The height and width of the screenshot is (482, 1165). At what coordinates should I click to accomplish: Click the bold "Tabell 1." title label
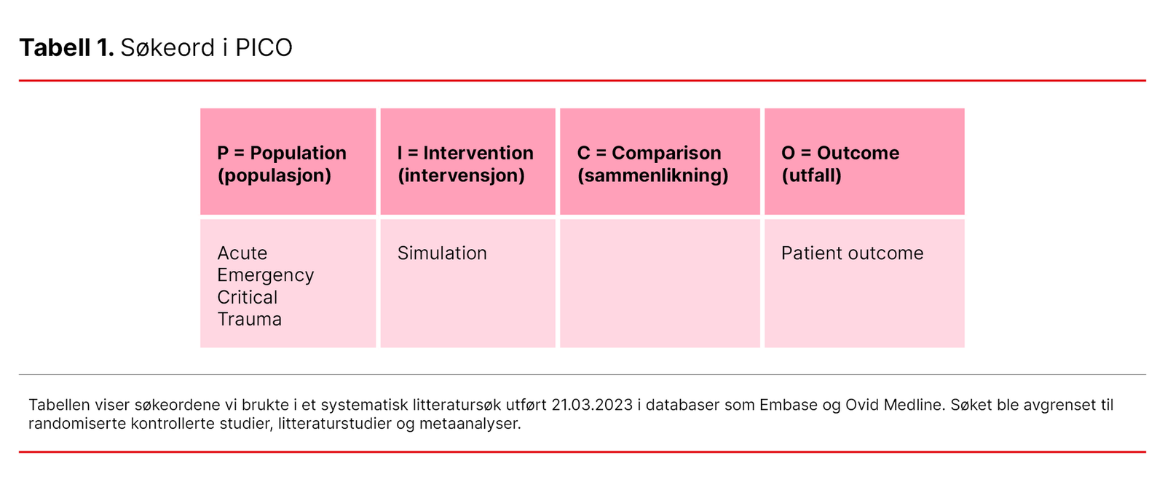coord(66,48)
